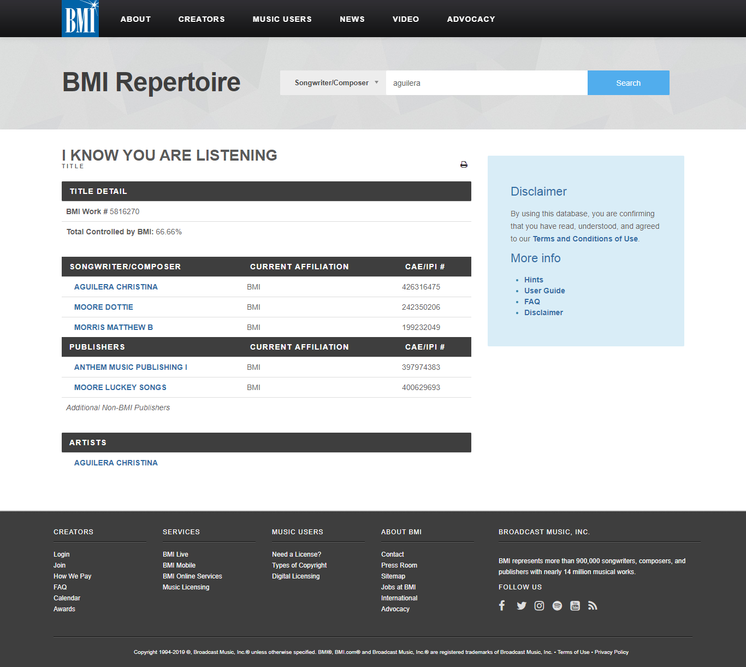Open Terms and Conditions of Use link
This screenshot has height=667, width=746.
coord(585,239)
